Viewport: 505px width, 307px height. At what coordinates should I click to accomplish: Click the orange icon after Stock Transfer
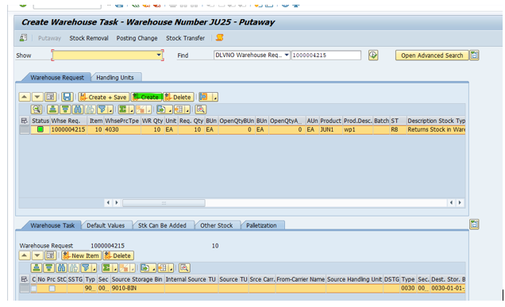click(x=220, y=37)
